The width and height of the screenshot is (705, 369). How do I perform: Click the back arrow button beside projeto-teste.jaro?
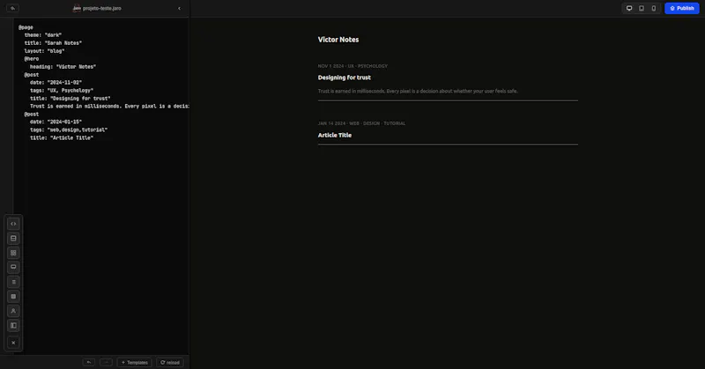(x=12, y=8)
